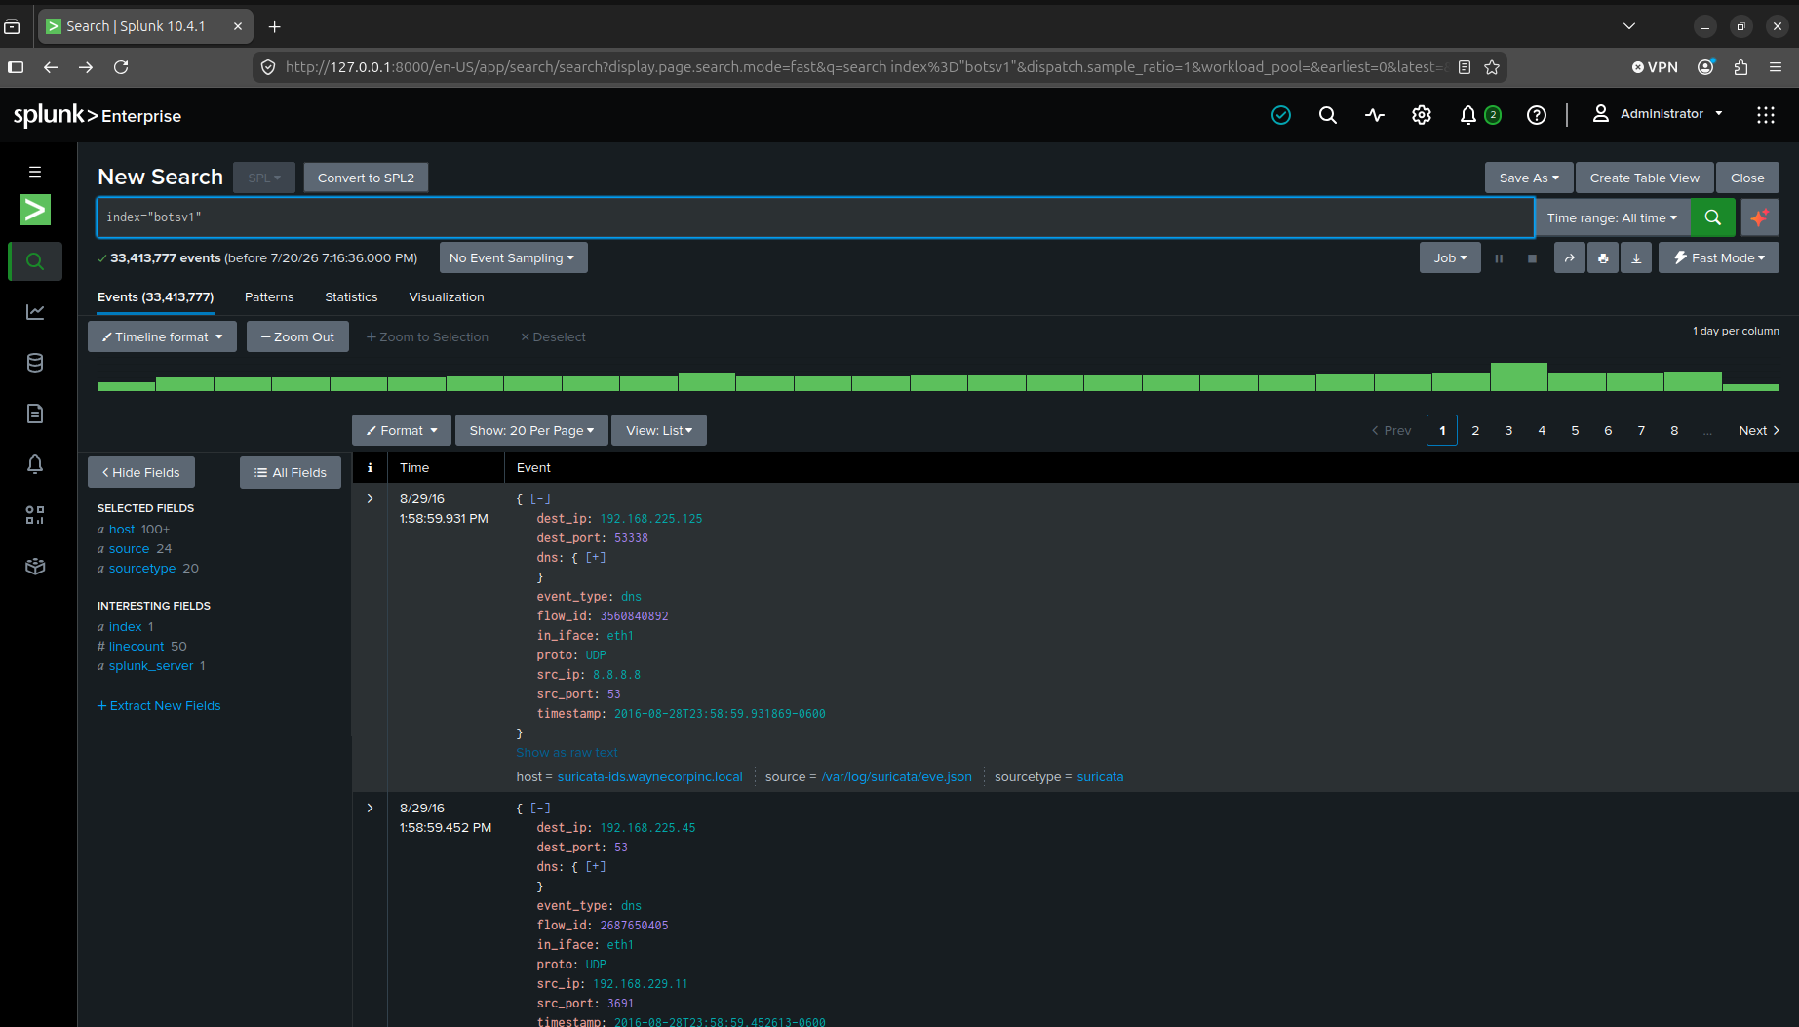Open the Activity pulse icon

1375,115
